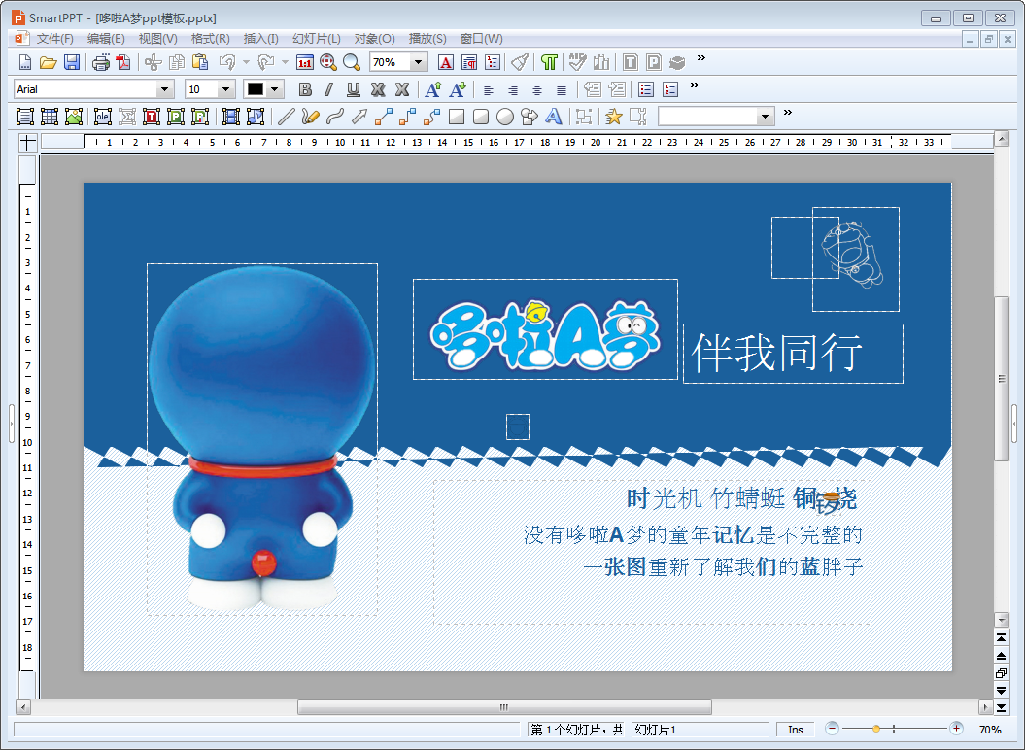The width and height of the screenshot is (1025, 750).
Task: Run the spell check icon
Action: point(577,63)
